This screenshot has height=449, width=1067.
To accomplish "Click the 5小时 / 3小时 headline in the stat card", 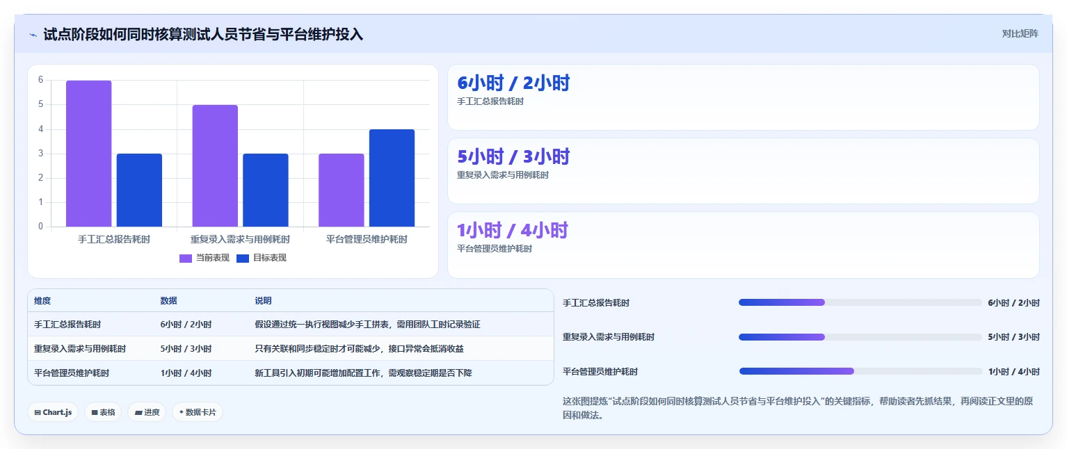I will [513, 157].
